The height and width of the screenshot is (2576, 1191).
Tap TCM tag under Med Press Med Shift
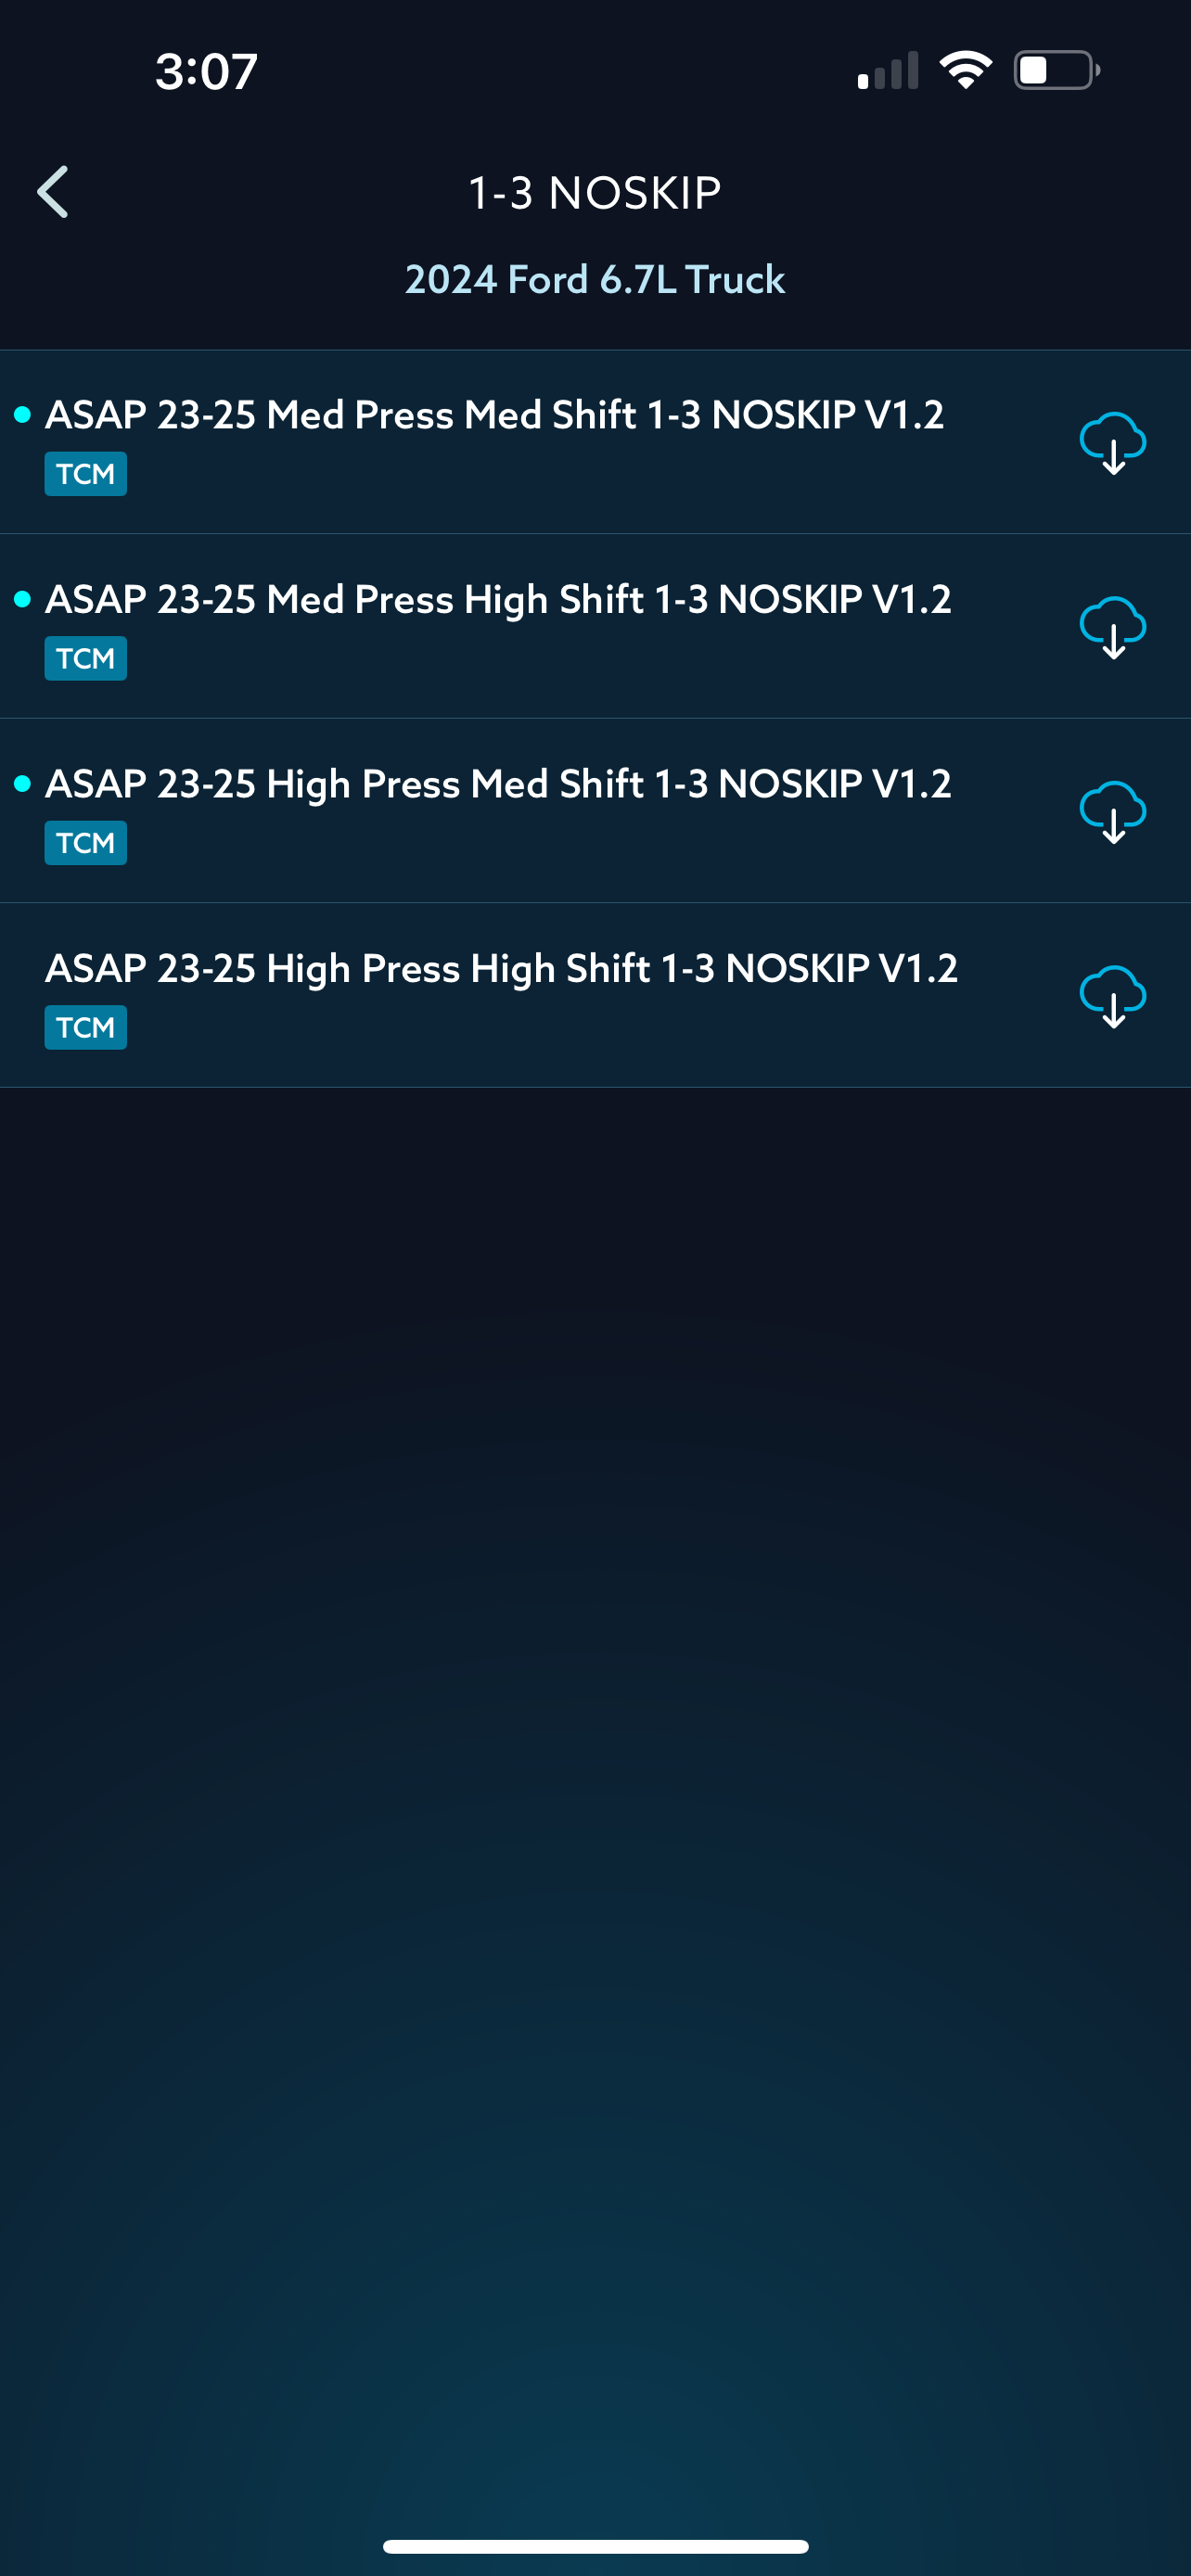tap(86, 474)
